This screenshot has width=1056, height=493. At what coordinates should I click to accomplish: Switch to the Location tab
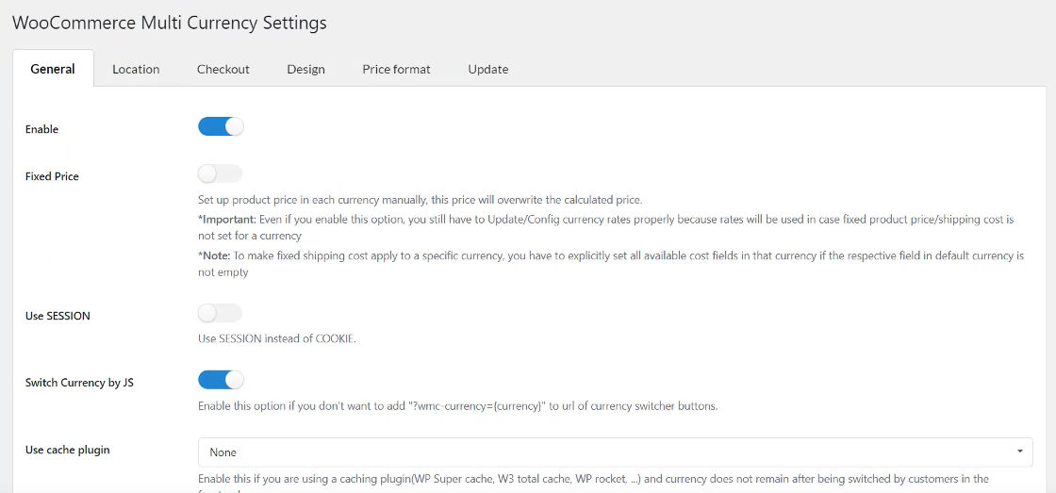(136, 69)
